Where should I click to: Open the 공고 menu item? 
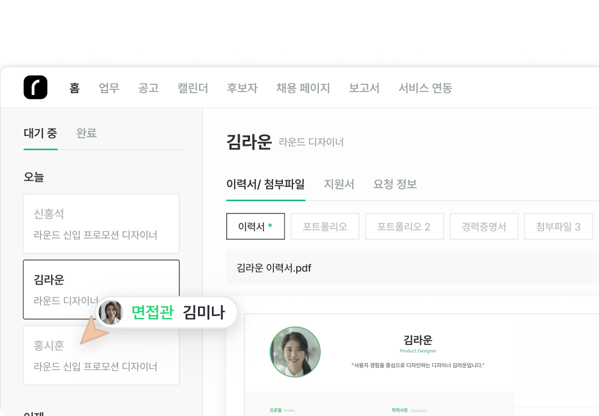tap(148, 89)
